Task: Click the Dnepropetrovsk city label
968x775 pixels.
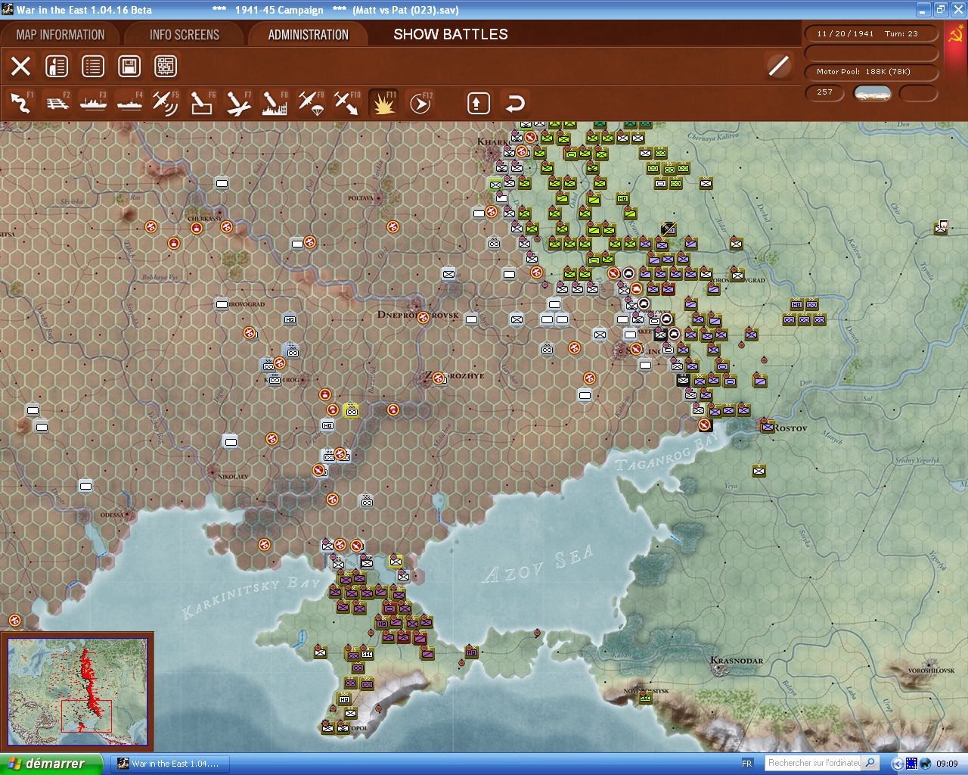Action: (417, 315)
